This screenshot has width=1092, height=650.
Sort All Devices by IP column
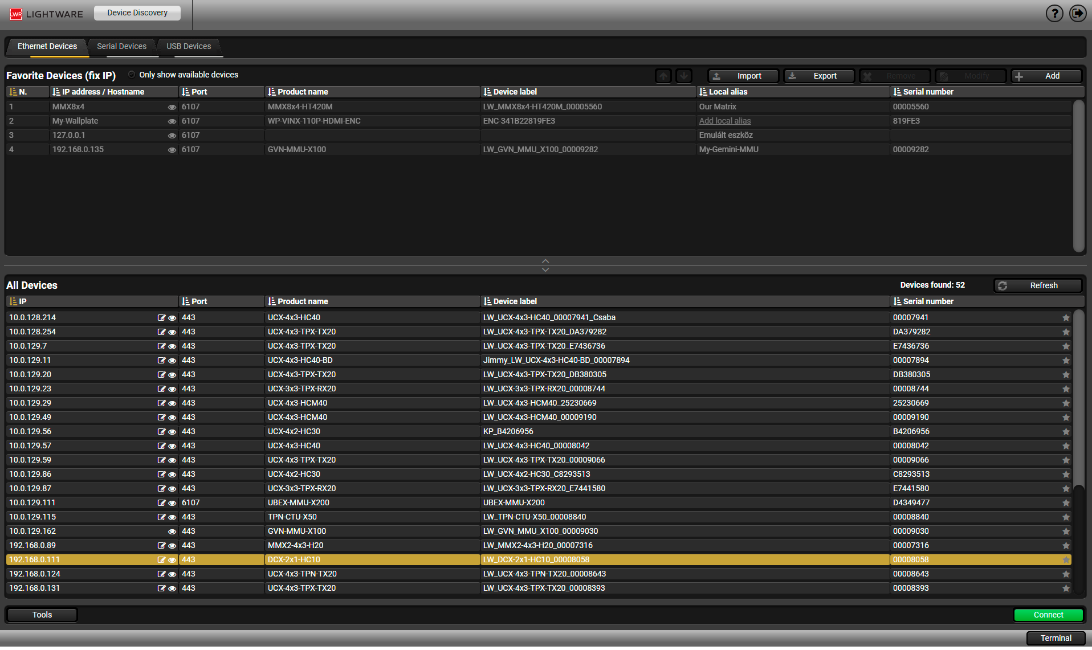point(92,301)
